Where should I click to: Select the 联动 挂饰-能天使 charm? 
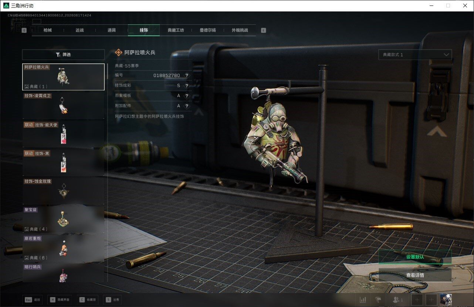click(63, 134)
